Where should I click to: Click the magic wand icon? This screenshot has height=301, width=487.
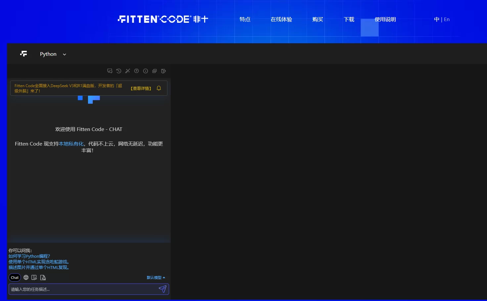point(128,71)
